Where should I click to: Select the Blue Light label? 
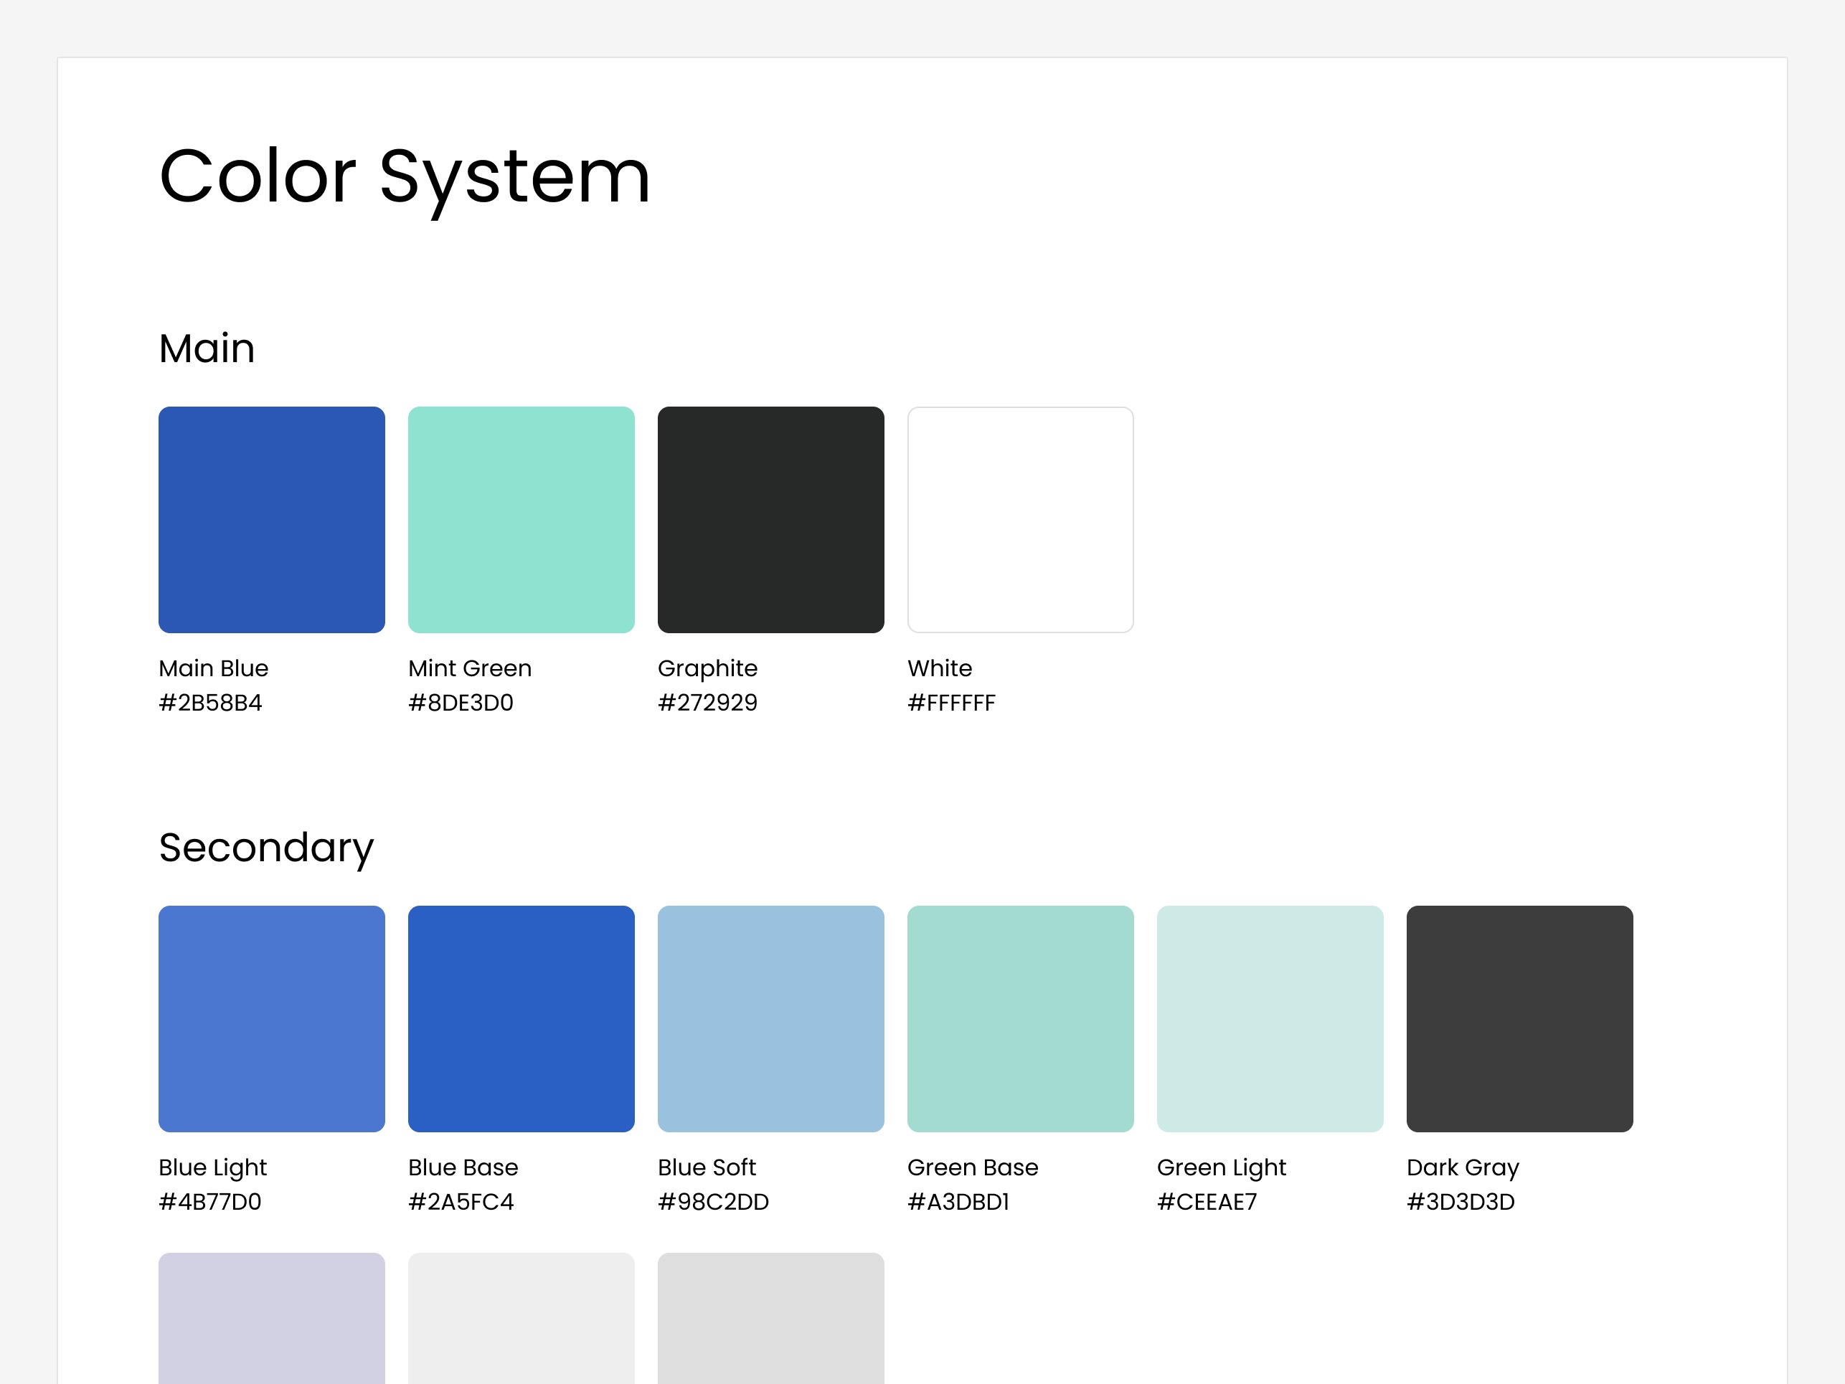[213, 1169]
